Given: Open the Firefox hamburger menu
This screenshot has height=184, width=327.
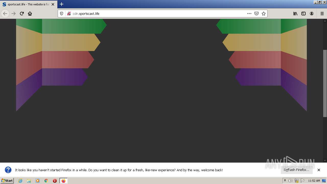Looking at the screenshot, I should pyautogui.click(x=322, y=14).
